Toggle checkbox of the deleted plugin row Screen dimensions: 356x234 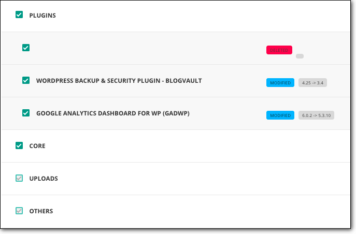[26, 48]
